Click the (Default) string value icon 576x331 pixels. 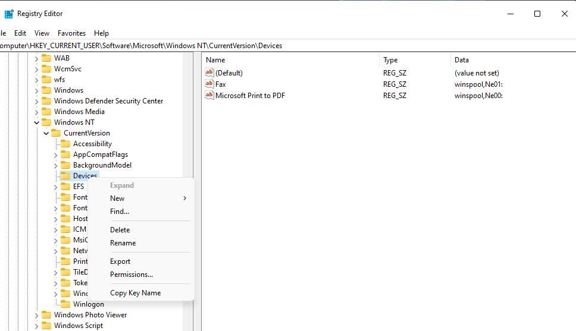[x=209, y=72]
